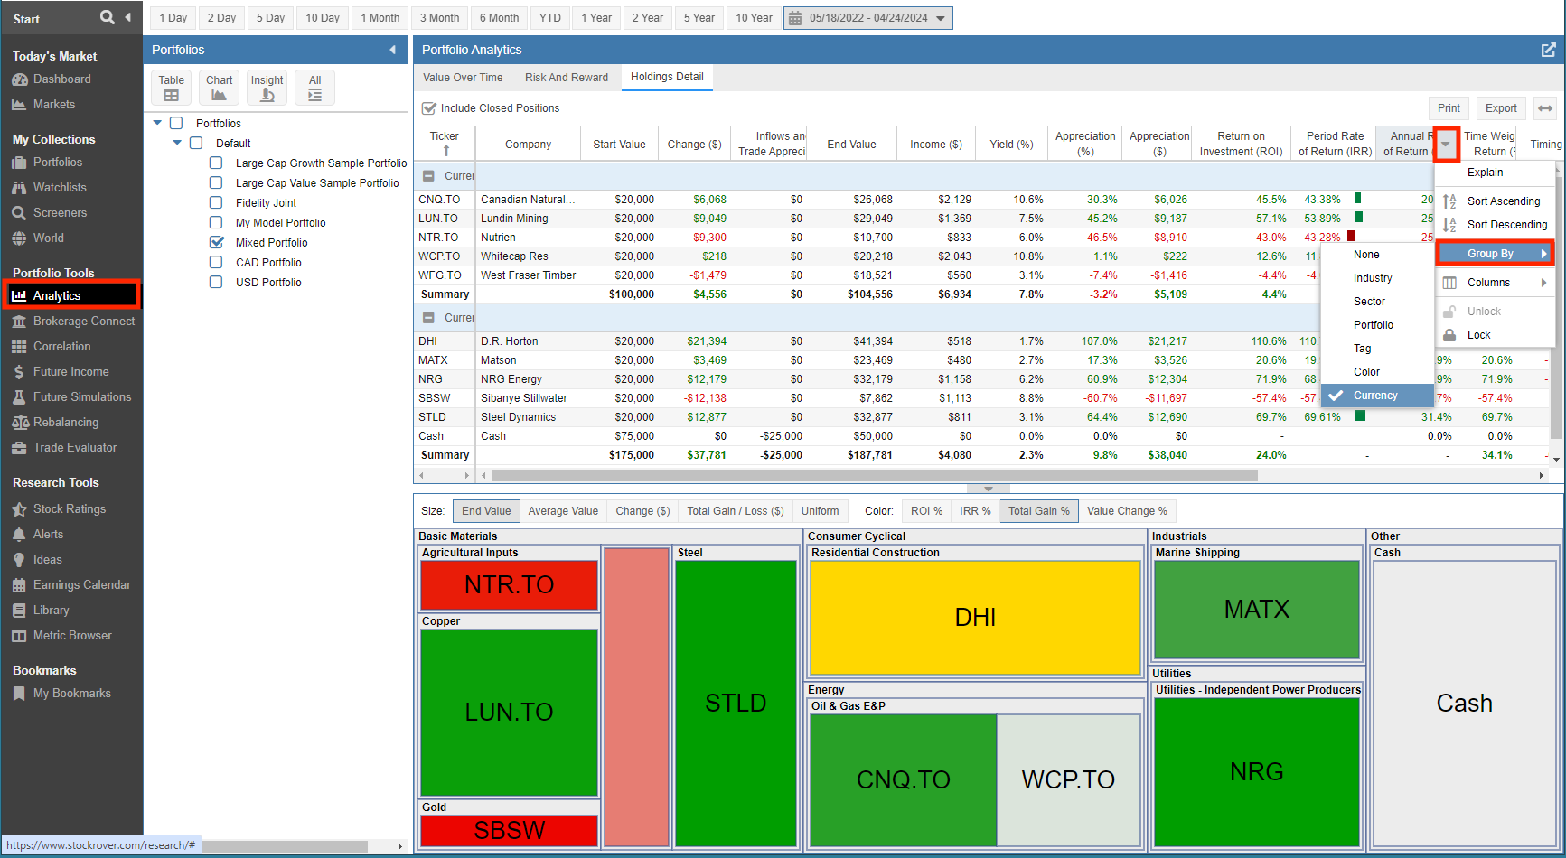1566x858 pixels.
Task: Click Metric Browser icon
Action: (19, 636)
